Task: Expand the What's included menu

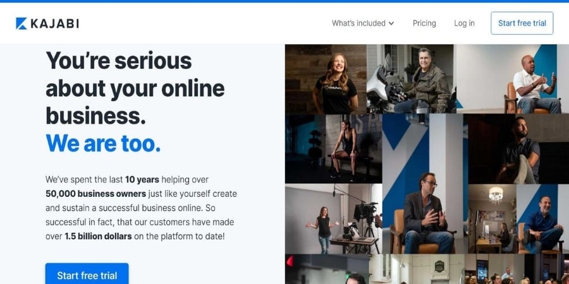Action: [x=363, y=23]
